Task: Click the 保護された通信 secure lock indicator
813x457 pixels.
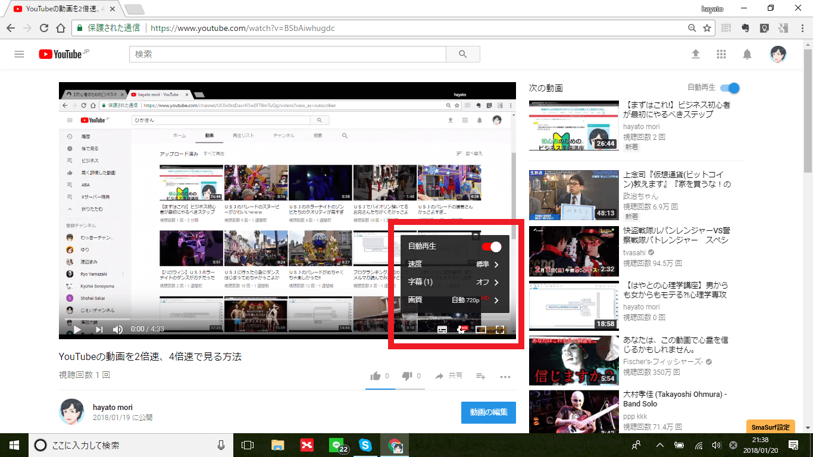Action: click(x=108, y=28)
